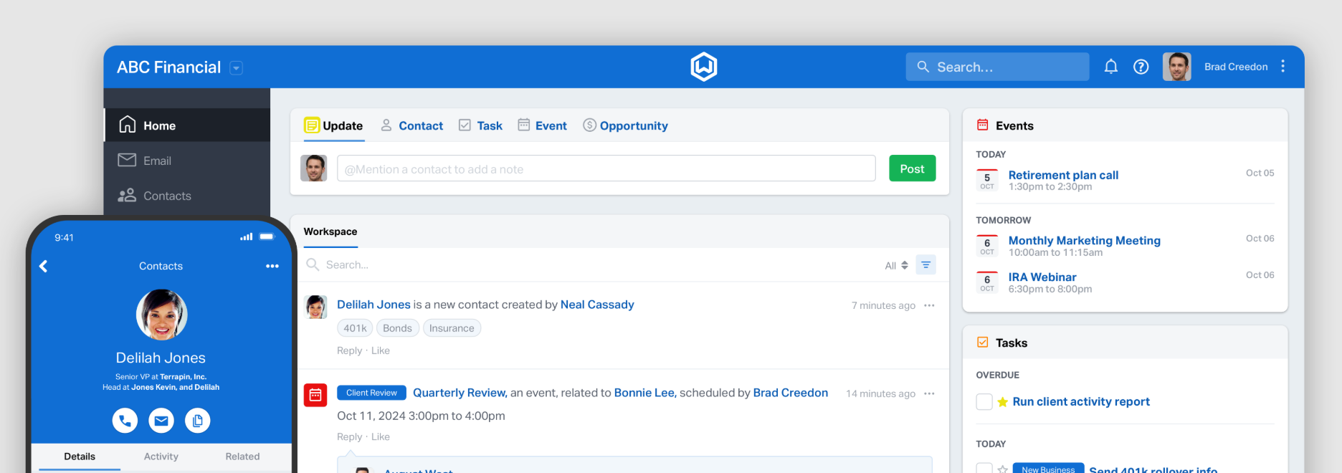Click the Home house icon
Viewport: 1342px width, 473px height.
(127, 125)
